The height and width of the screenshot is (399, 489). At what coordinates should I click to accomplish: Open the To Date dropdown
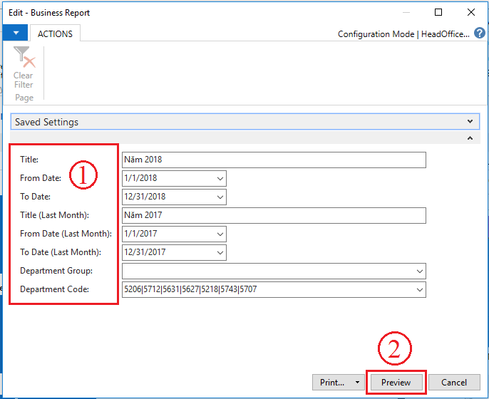pyautogui.click(x=219, y=197)
